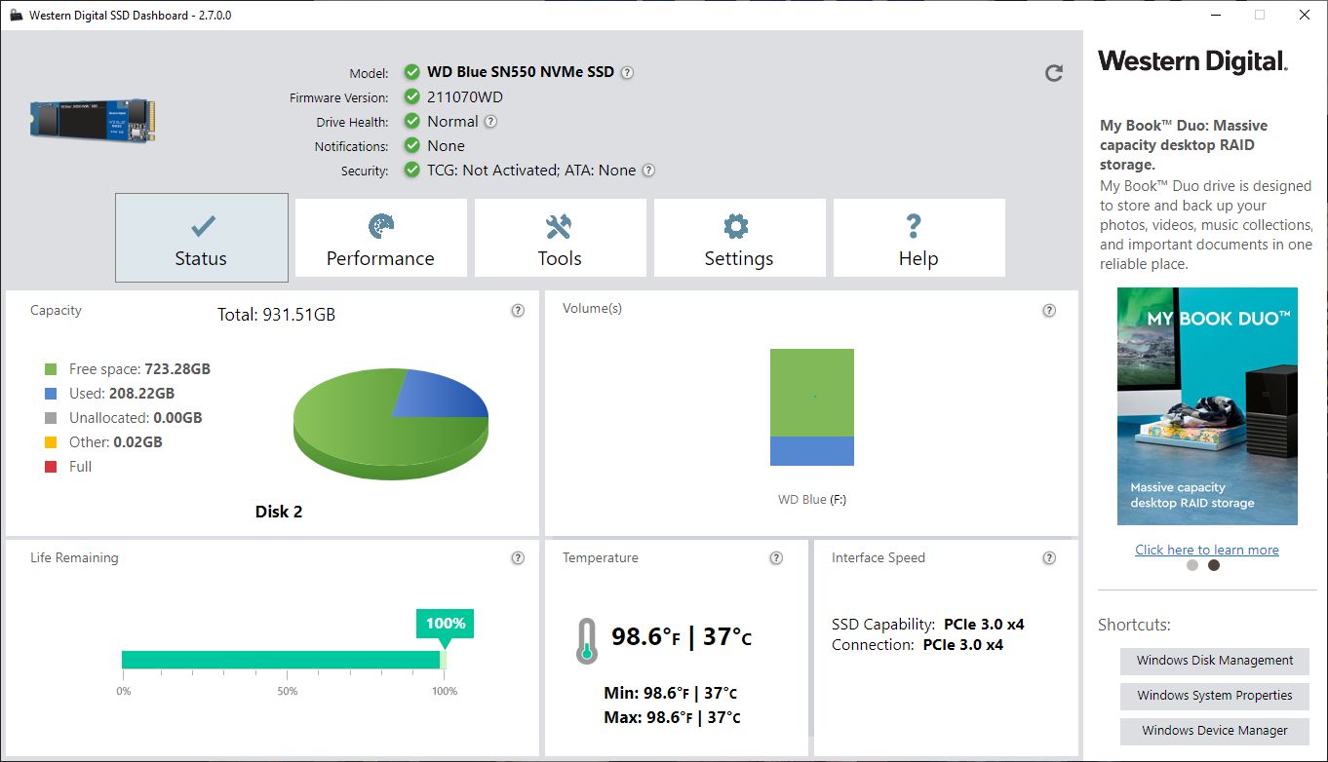The image size is (1328, 762).
Task: Click 'WD Blue (F:)' volume label
Action: point(812,499)
